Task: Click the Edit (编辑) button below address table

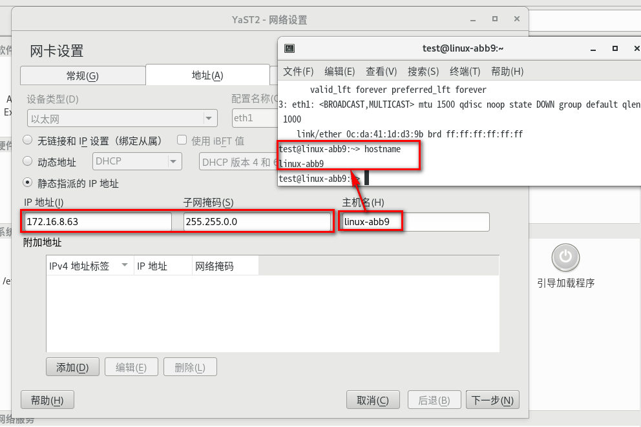Action: pos(131,367)
